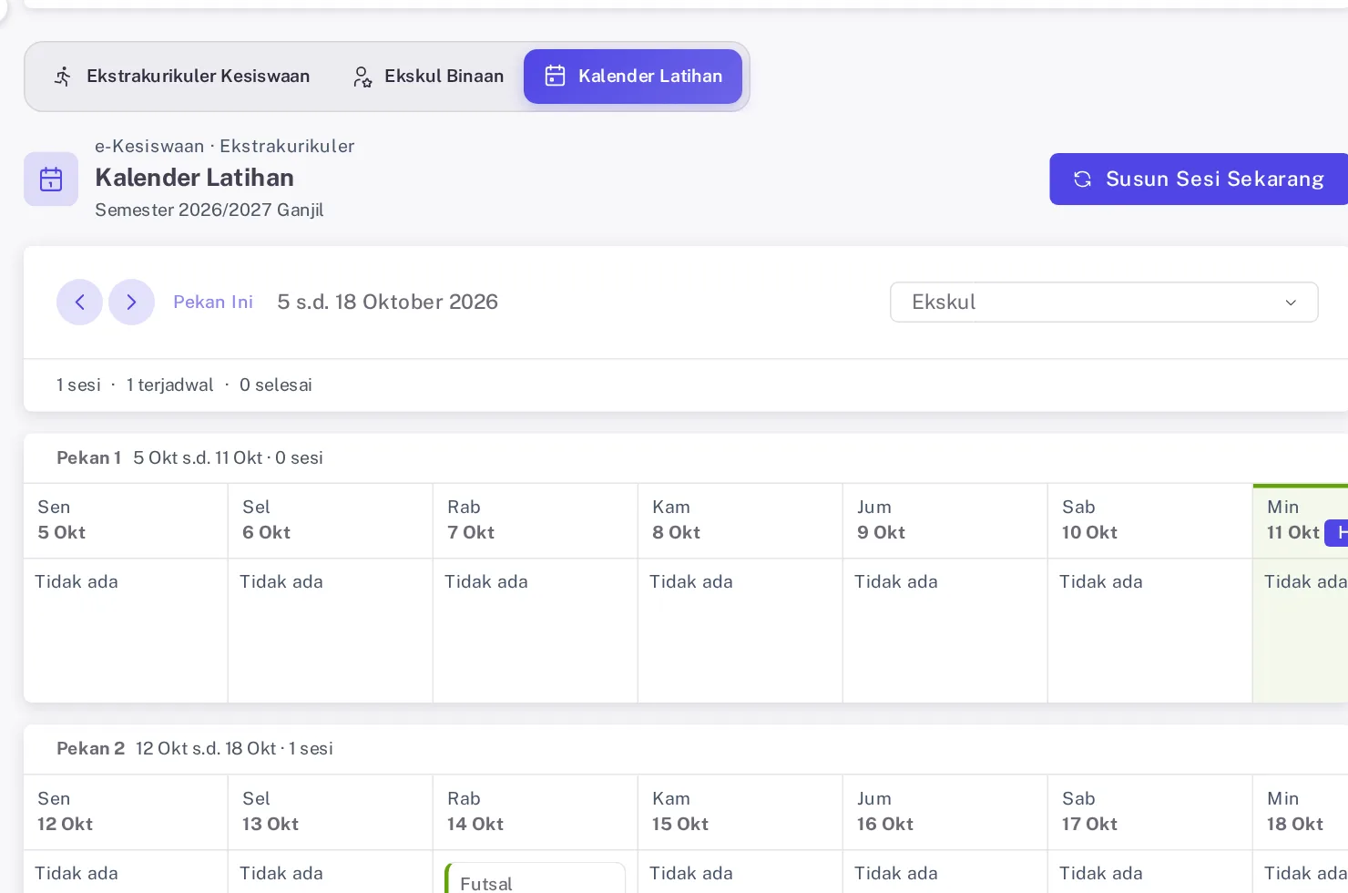Image resolution: width=1348 pixels, height=893 pixels.
Task: Switch to the Ekskul Binaan tab
Action: click(x=428, y=77)
